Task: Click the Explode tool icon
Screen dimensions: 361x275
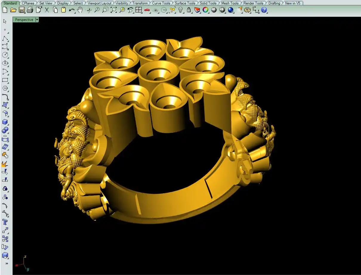Action: (x=5, y=164)
